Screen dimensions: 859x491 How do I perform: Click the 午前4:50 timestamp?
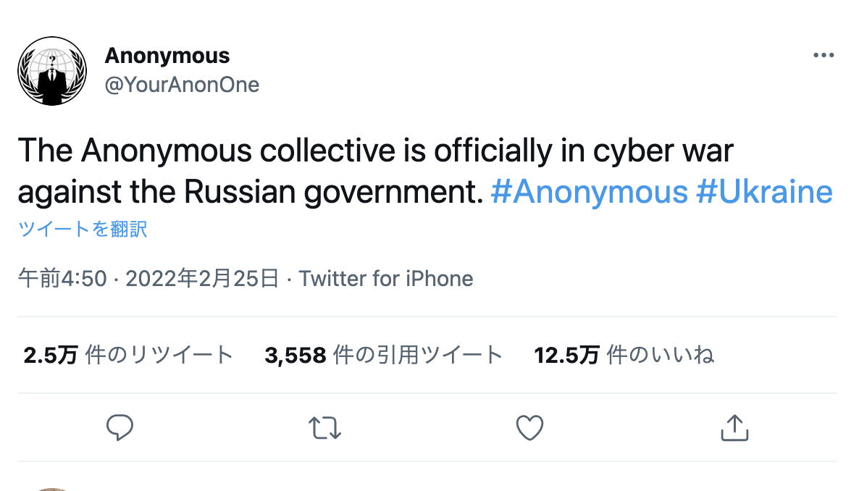pyautogui.click(x=62, y=279)
